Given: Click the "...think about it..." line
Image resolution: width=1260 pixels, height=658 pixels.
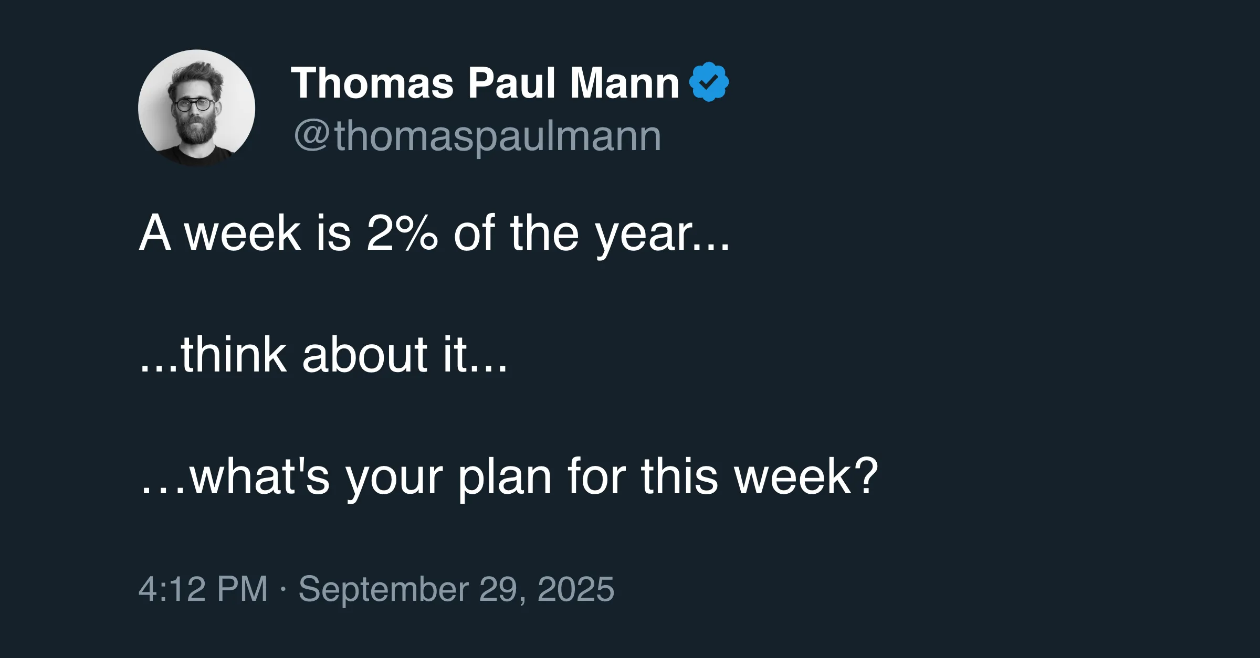Looking at the screenshot, I should tap(323, 355).
